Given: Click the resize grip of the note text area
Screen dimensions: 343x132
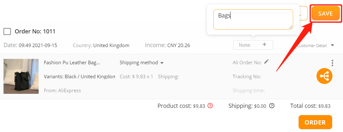Looking at the screenshot, I should tap(291, 27).
